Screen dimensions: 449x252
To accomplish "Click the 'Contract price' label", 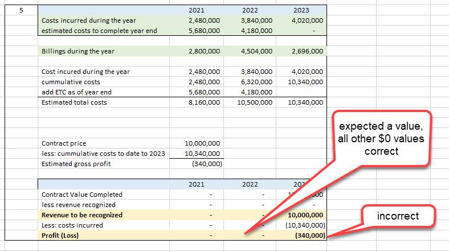I will 64,143.
